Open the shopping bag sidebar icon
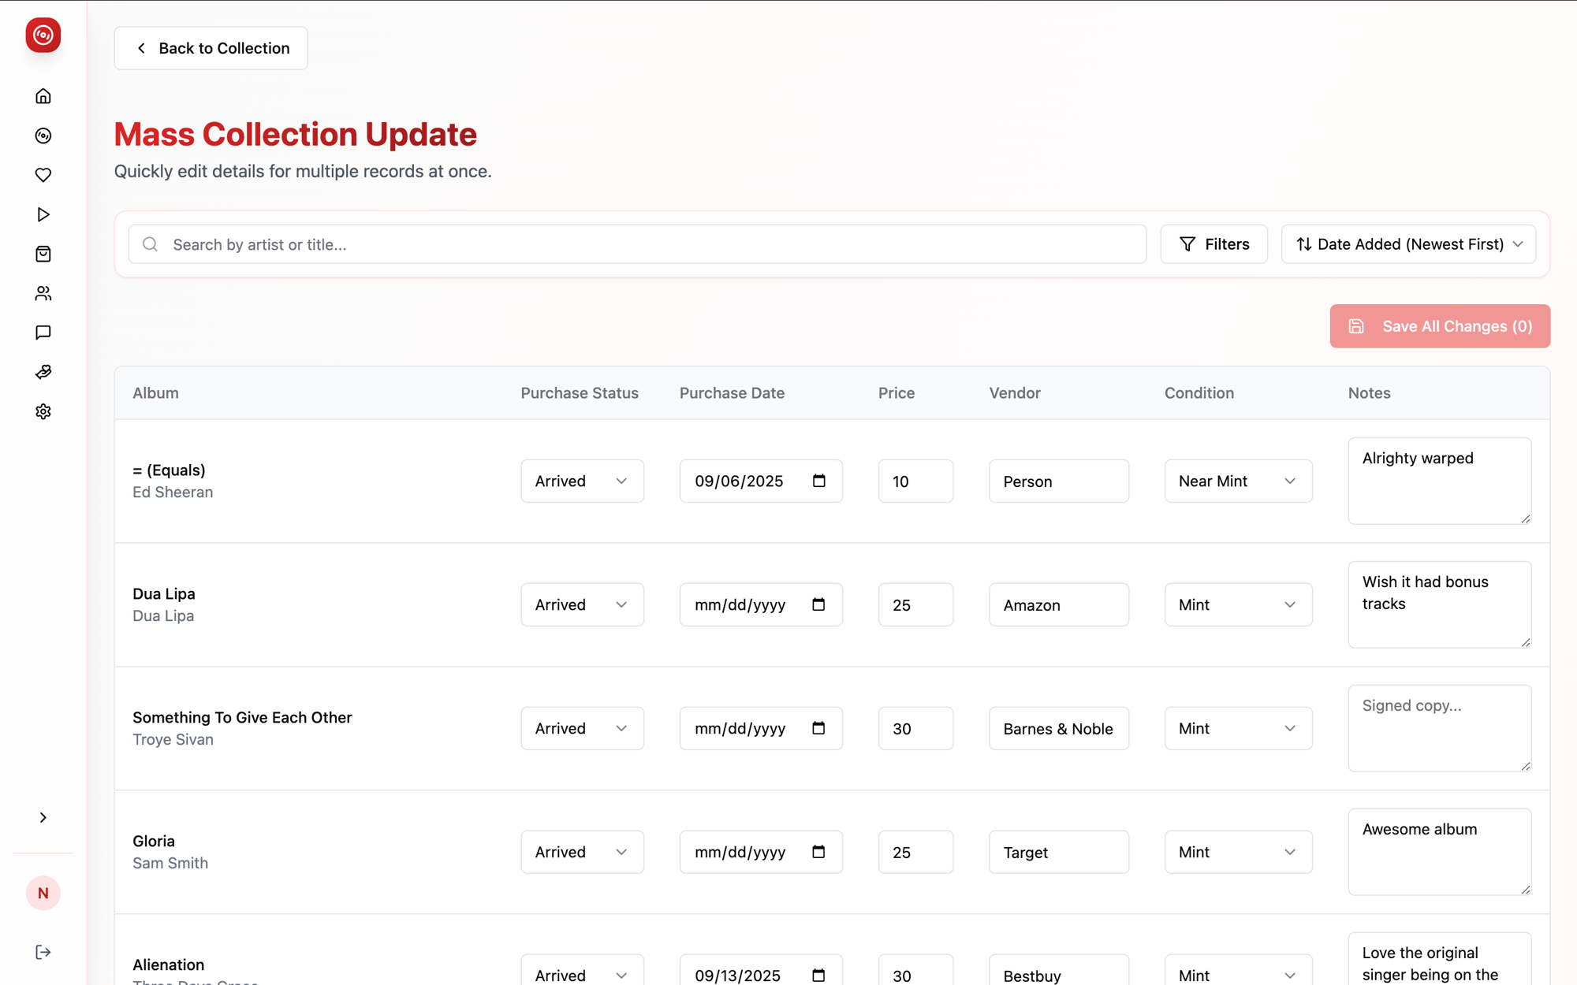Viewport: 1577px width, 985px height. click(x=43, y=254)
